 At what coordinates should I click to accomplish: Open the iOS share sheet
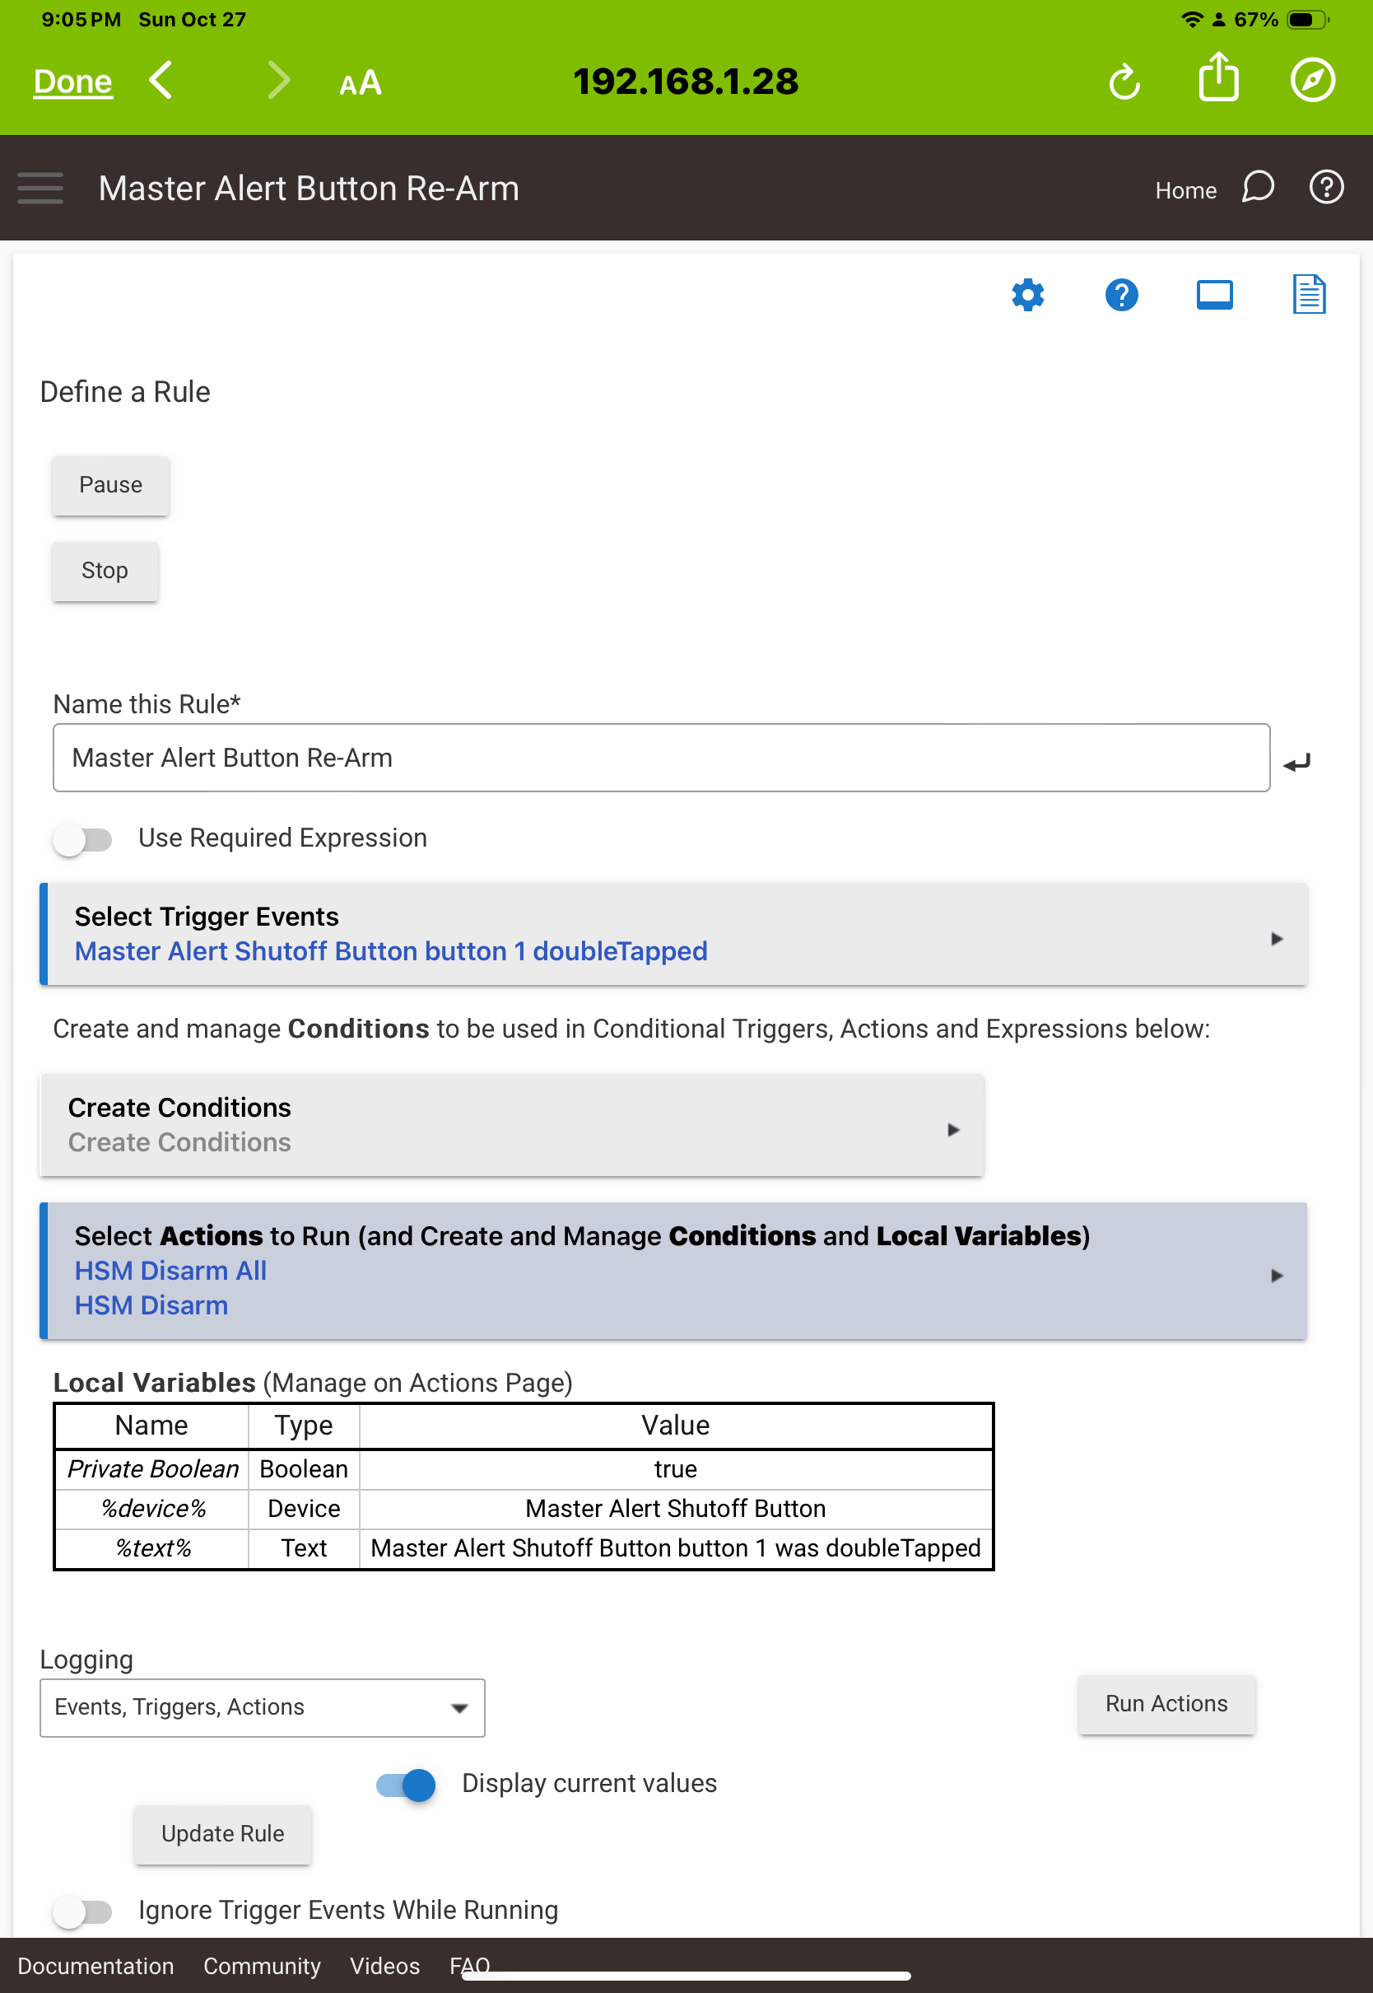point(1218,77)
